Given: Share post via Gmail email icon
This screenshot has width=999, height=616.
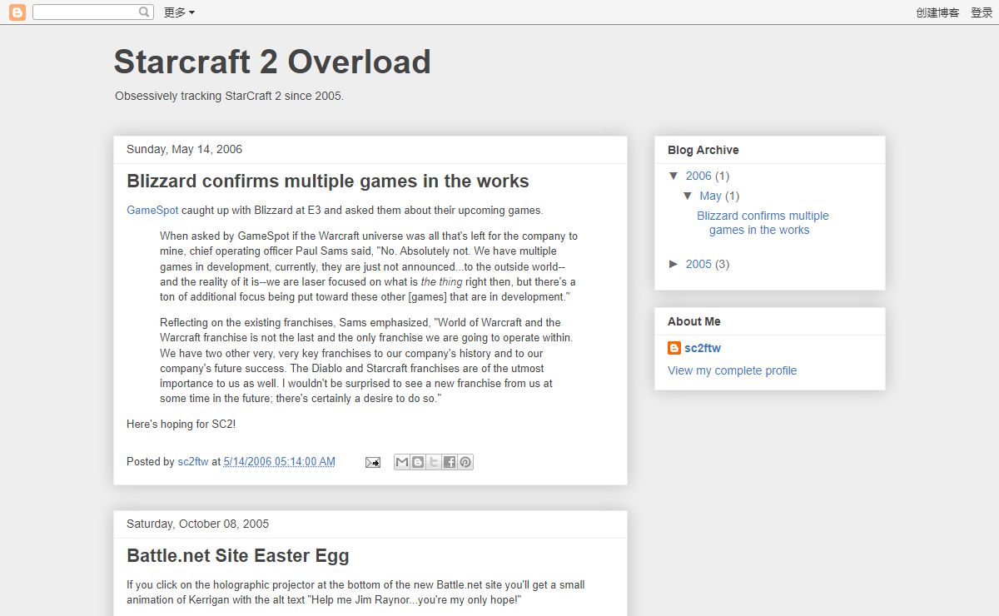Looking at the screenshot, I should coord(402,462).
